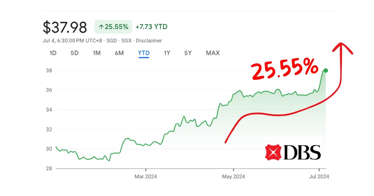
Task: Click the highlighted YTD tab
Action: tap(143, 53)
